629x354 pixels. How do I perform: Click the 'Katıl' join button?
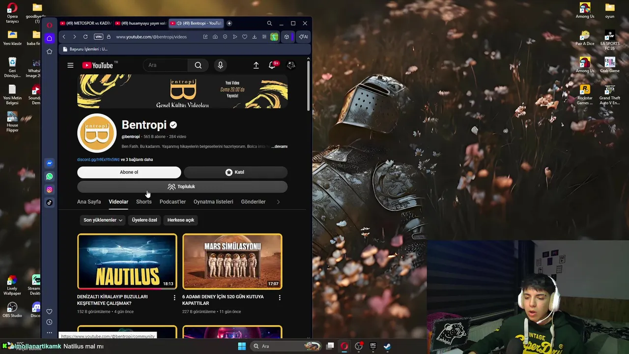235,172
